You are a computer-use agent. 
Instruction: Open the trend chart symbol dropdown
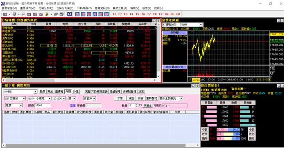[x=183, y=24]
